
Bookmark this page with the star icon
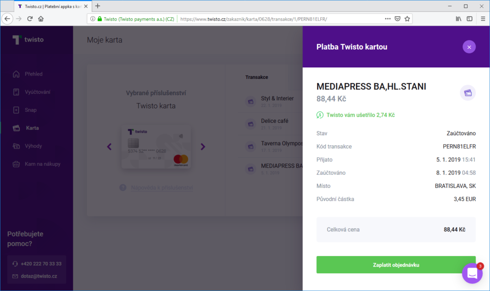coord(407,19)
